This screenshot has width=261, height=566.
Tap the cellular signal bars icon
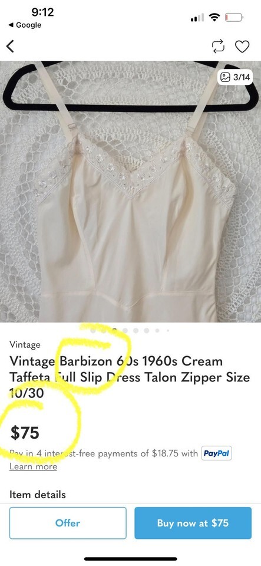click(197, 17)
